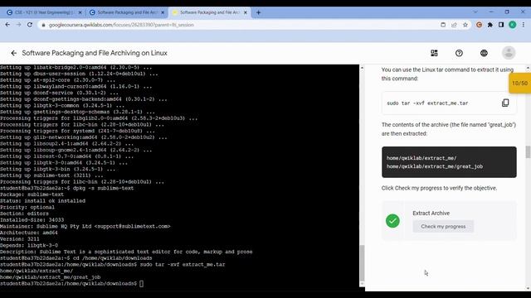The width and height of the screenshot is (531, 298).
Task: Click the share page icon
Action: [x=454, y=25]
